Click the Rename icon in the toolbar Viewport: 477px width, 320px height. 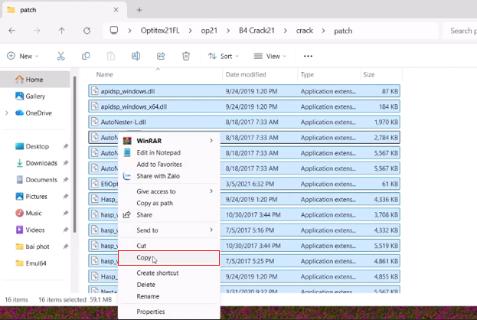pos(136,56)
